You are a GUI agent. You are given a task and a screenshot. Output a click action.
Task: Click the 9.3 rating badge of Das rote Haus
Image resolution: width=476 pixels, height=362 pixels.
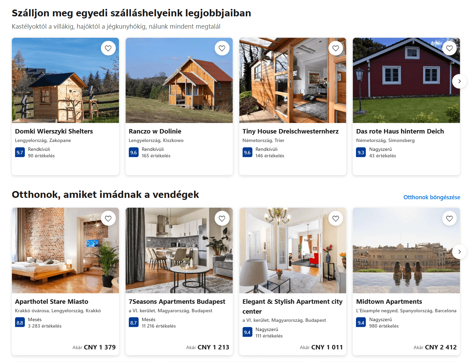(361, 153)
